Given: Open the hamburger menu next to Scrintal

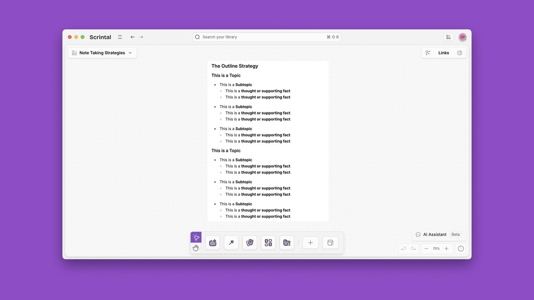Looking at the screenshot, I should (119, 37).
